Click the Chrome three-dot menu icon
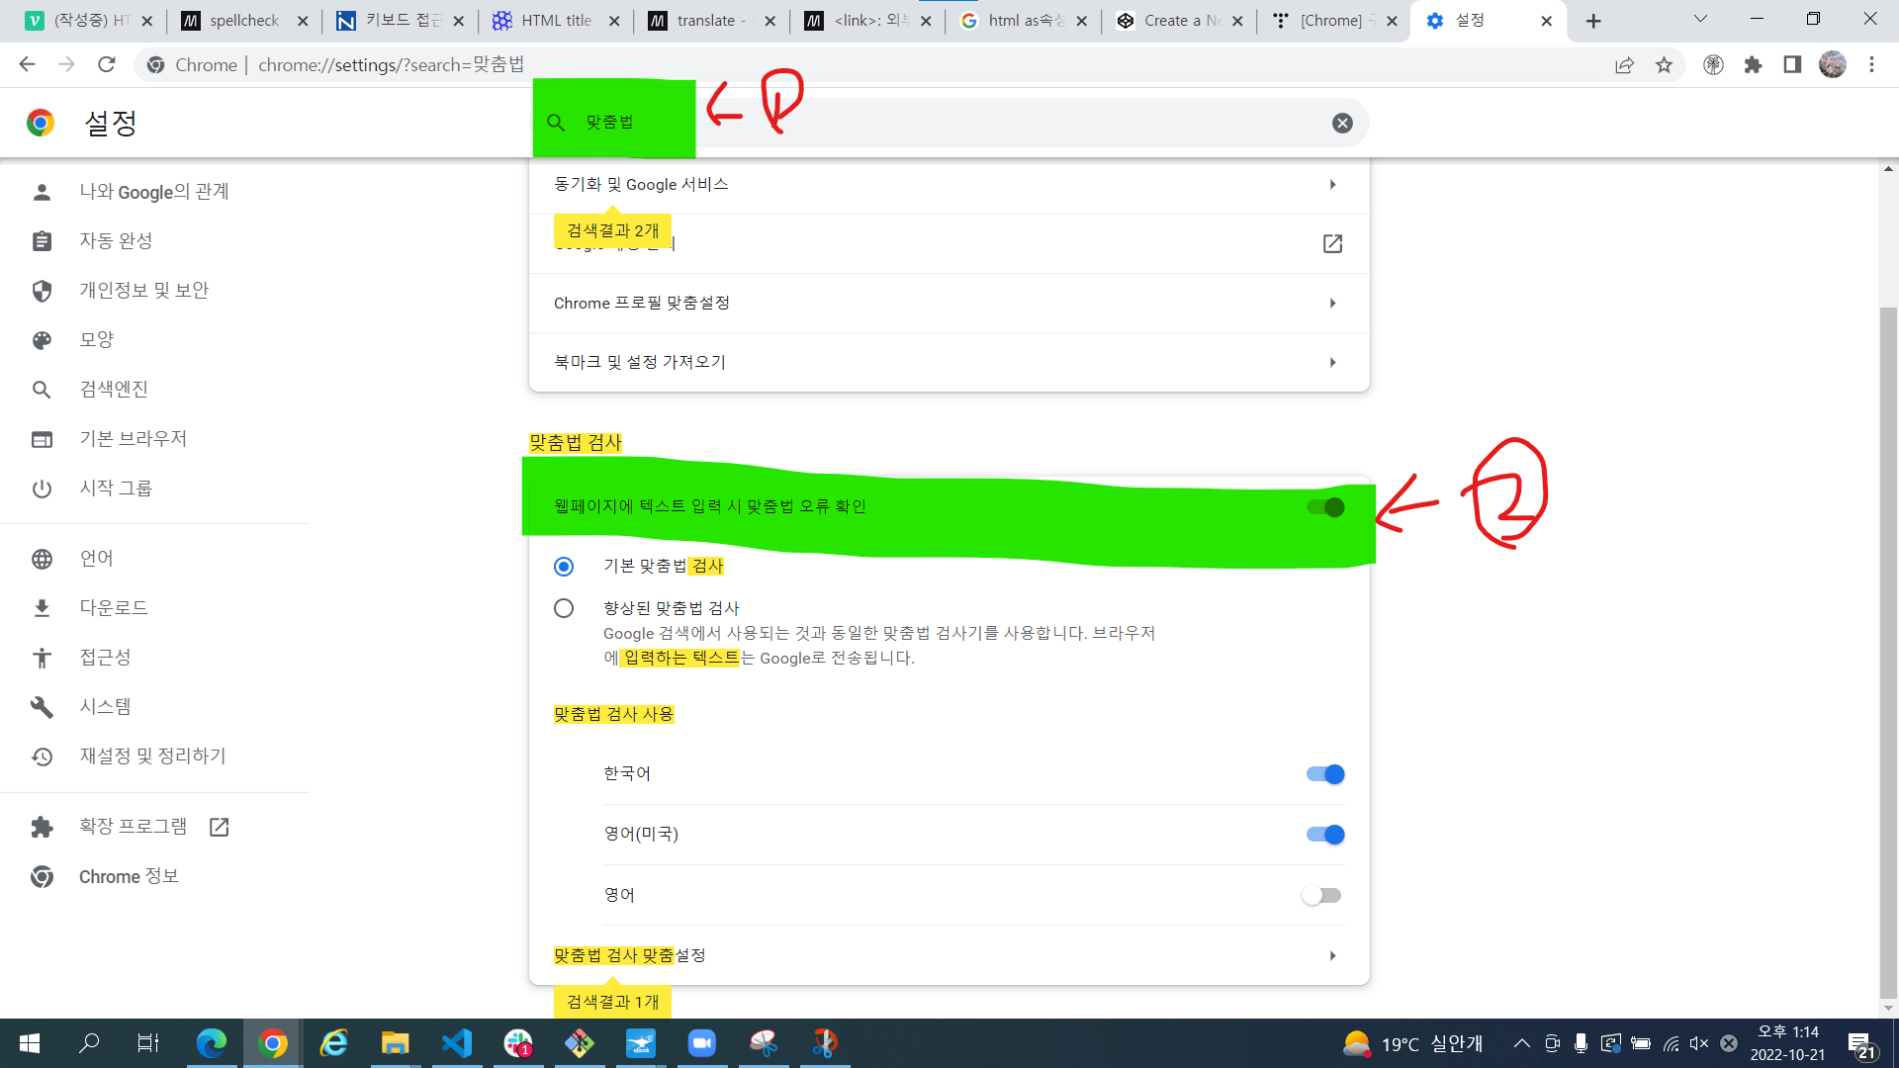Viewport: 1899px width, 1068px height. point(1871,65)
